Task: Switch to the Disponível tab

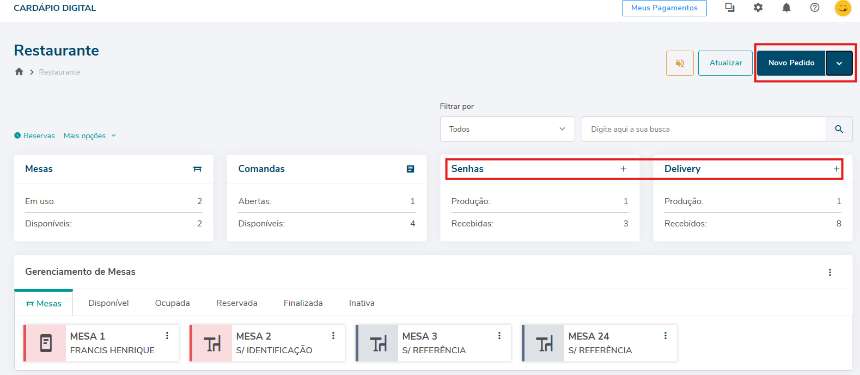Action: [x=108, y=303]
